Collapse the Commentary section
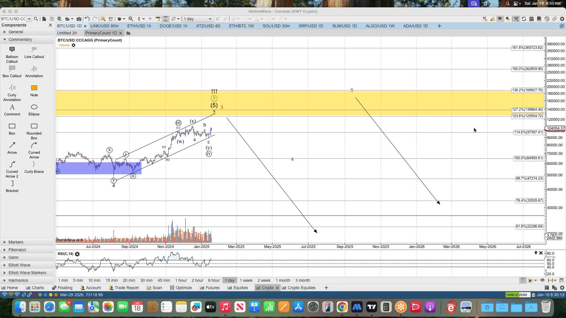566x318 pixels. click(20, 39)
